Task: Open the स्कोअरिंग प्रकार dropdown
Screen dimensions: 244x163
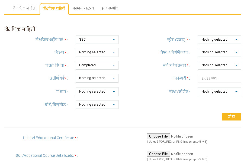Action: tap(219, 65)
